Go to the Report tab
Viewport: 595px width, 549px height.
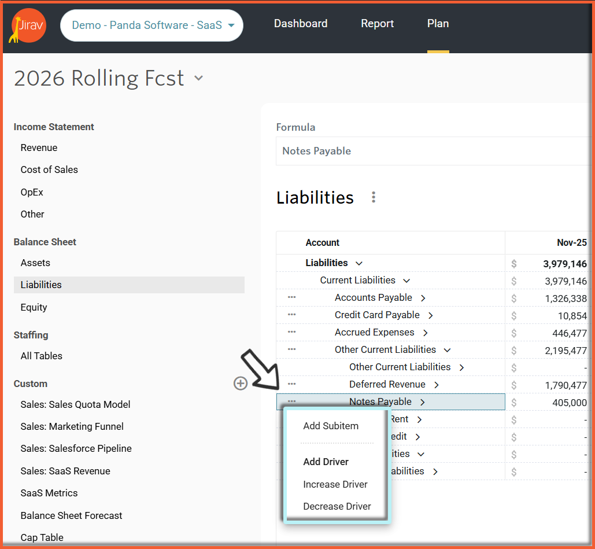tap(377, 24)
